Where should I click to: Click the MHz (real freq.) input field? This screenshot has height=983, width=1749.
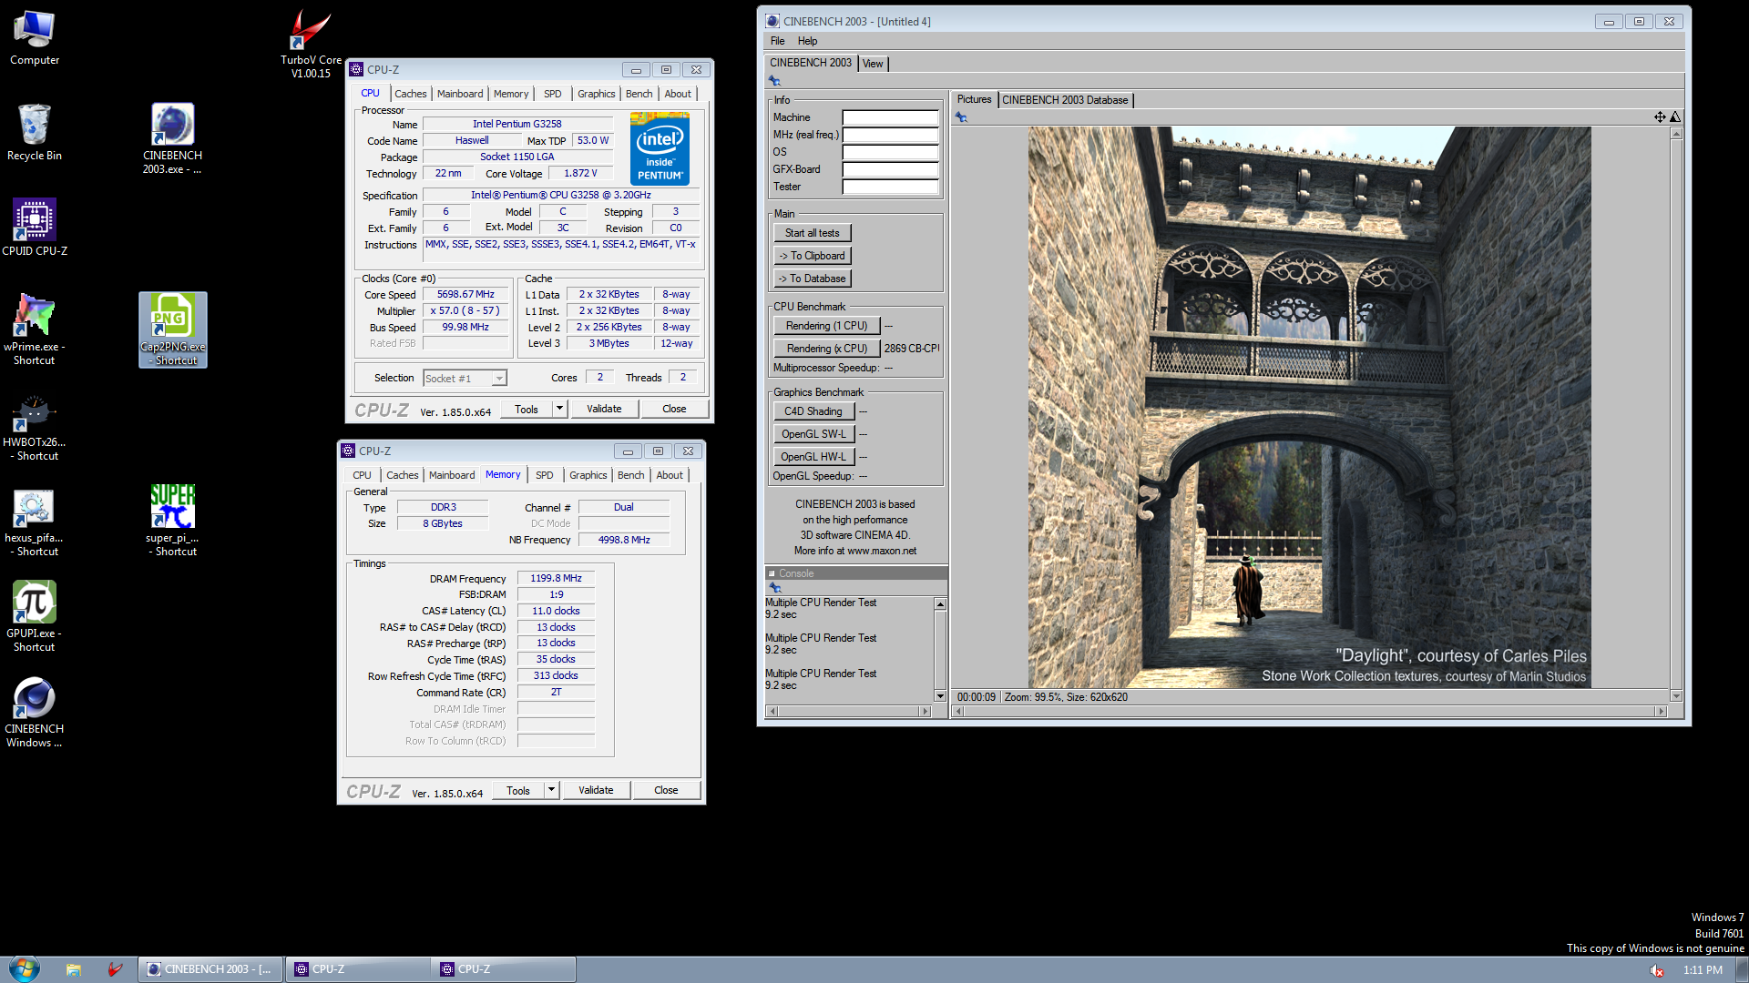click(890, 135)
